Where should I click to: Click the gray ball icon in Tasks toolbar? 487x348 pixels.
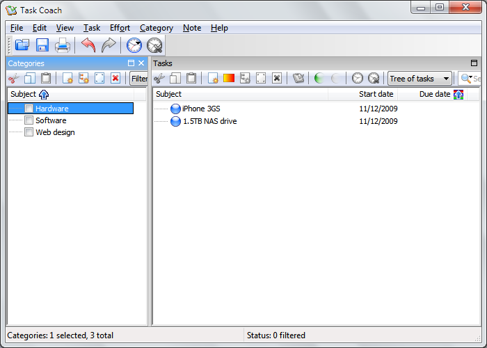tap(336, 78)
